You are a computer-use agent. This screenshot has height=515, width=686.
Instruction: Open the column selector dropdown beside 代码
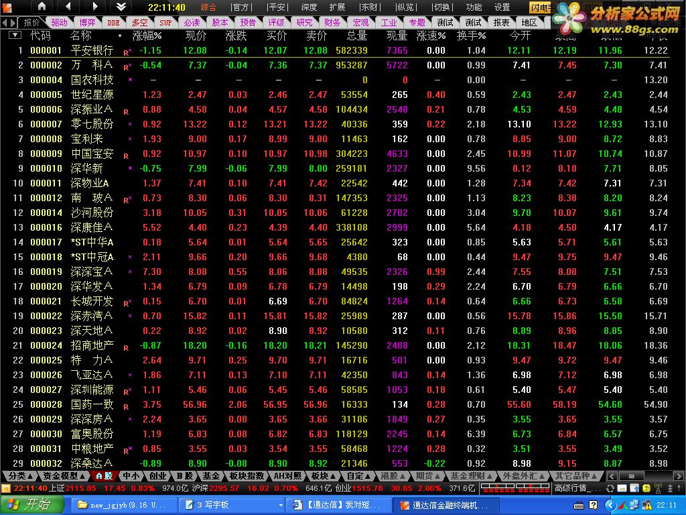15,35
